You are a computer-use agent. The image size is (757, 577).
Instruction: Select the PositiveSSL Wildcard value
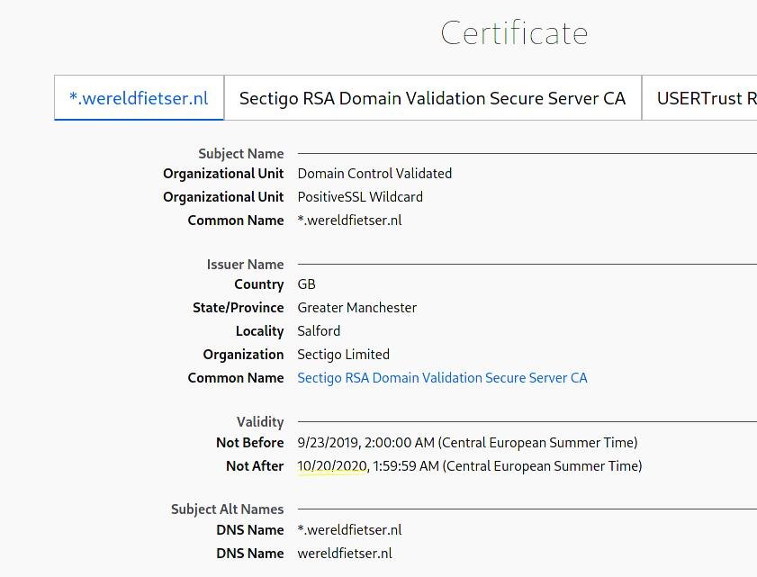click(360, 197)
